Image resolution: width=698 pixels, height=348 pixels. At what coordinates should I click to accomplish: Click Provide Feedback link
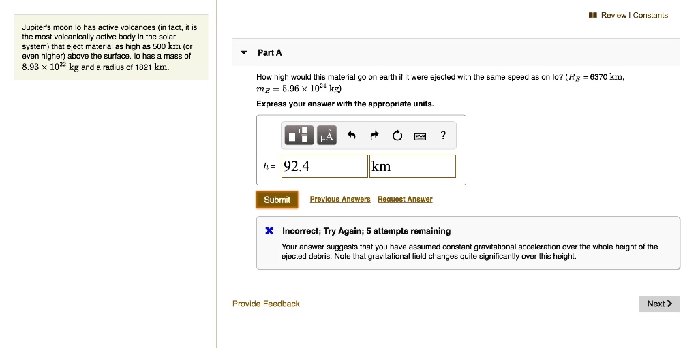(x=267, y=304)
